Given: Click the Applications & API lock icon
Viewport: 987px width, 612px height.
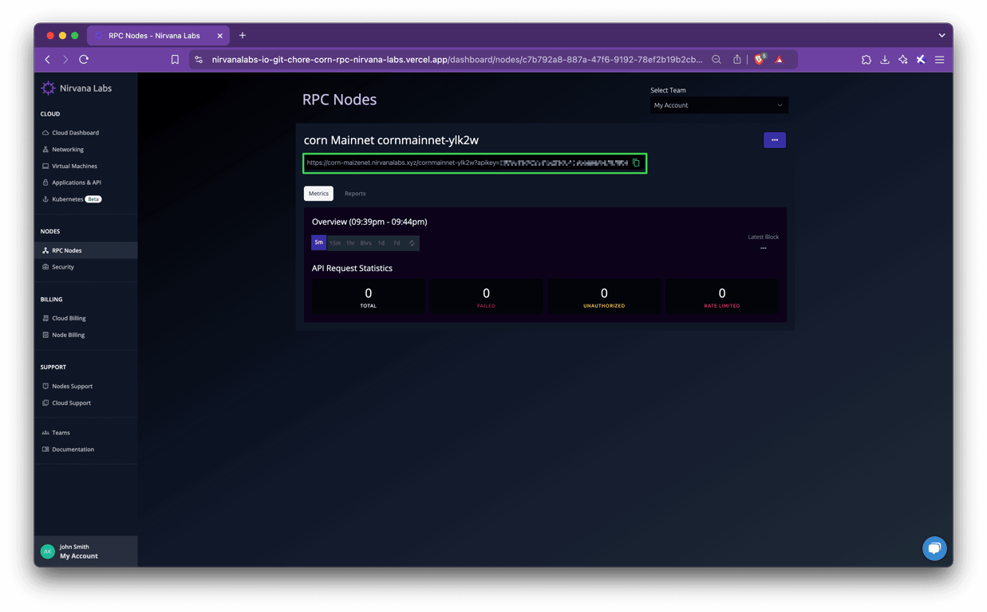Looking at the screenshot, I should 45,182.
